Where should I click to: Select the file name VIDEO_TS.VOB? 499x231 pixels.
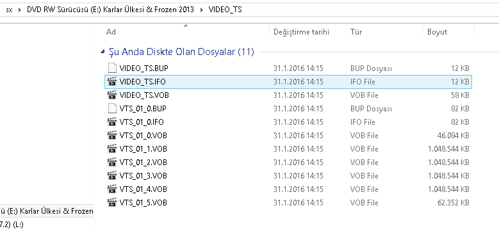[144, 95]
